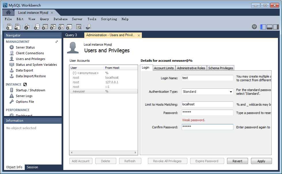The image size is (282, 174).
Task: Toggle the left sidebar panel view
Action: coord(263,27)
